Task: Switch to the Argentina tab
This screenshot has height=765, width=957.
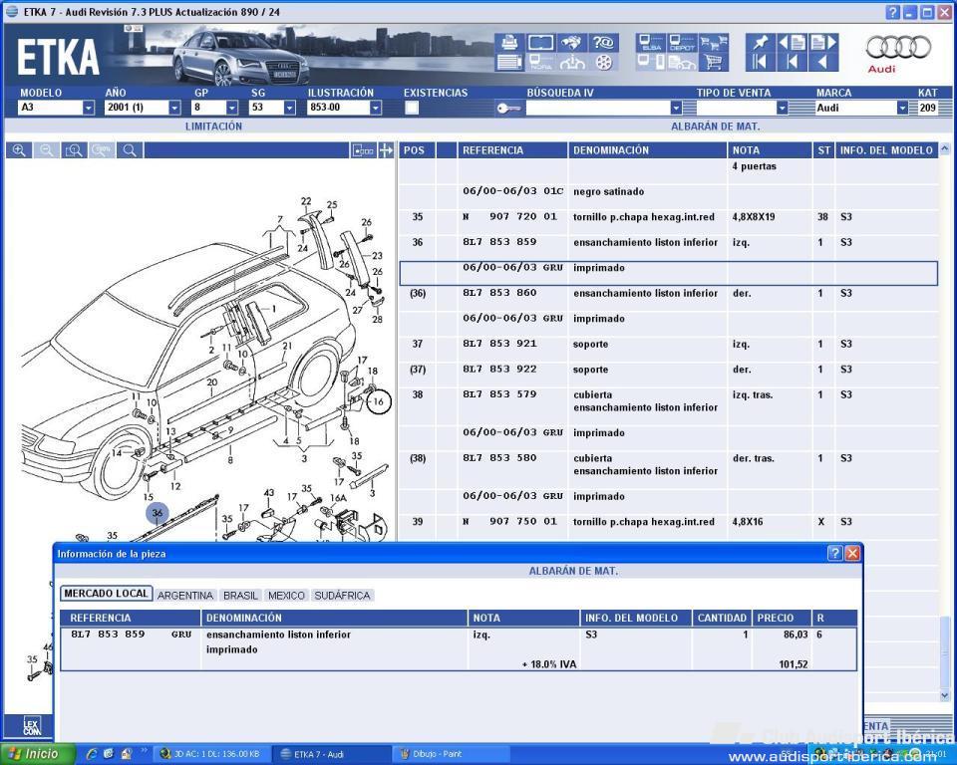Action: (x=185, y=595)
